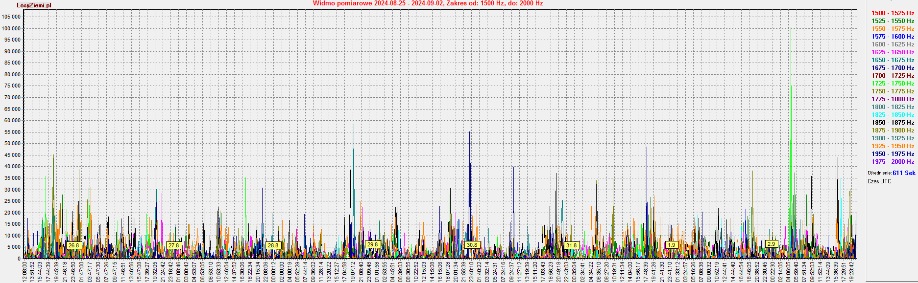
Task: Click the LosyZiemi.pl site label
Action: tap(34, 5)
